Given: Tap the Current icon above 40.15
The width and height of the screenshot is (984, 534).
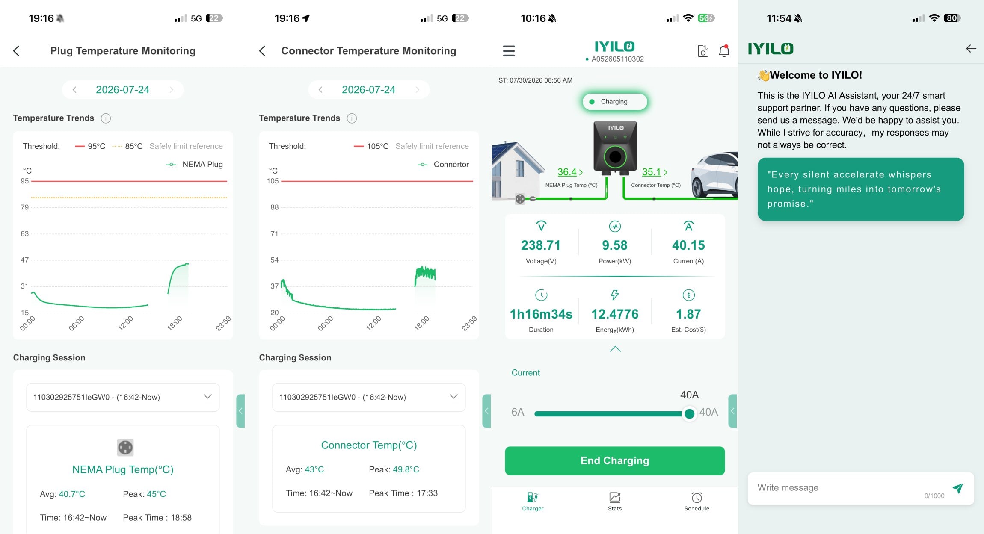Looking at the screenshot, I should click(x=688, y=226).
